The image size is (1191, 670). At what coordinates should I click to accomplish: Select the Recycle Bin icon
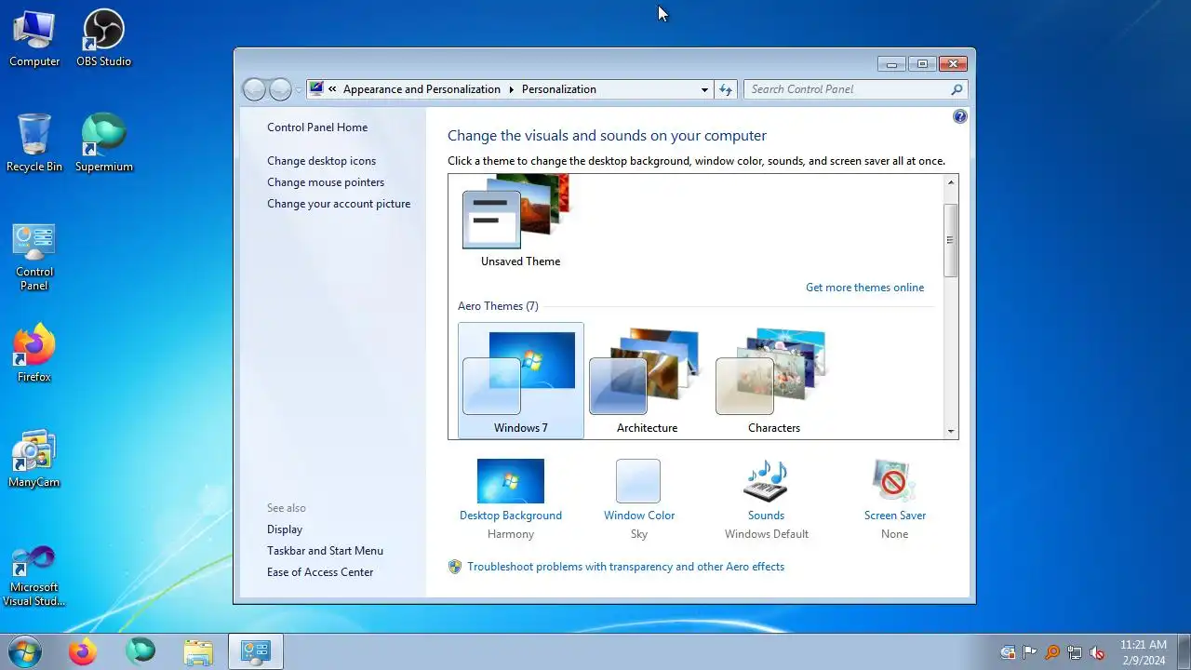pos(34,143)
